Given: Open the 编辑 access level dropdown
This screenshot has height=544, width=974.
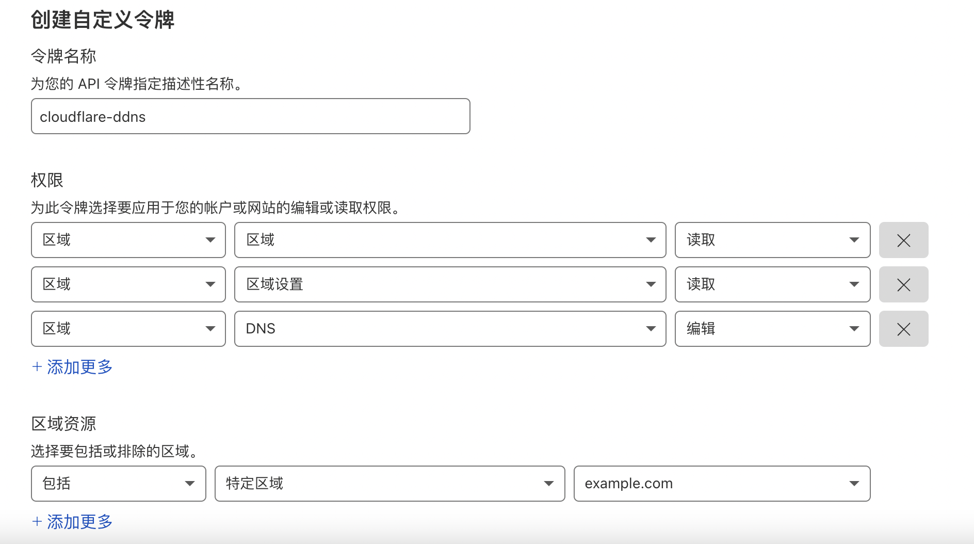Looking at the screenshot, I should click(x=772, y=329).
